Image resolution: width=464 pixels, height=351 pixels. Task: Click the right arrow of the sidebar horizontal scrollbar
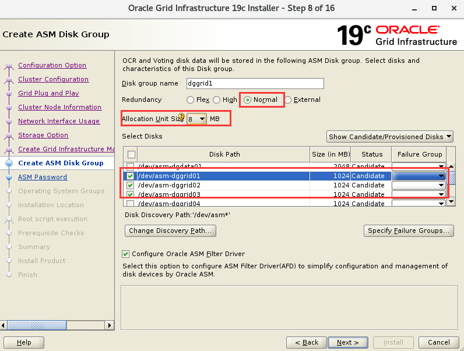tap(109, 325)
